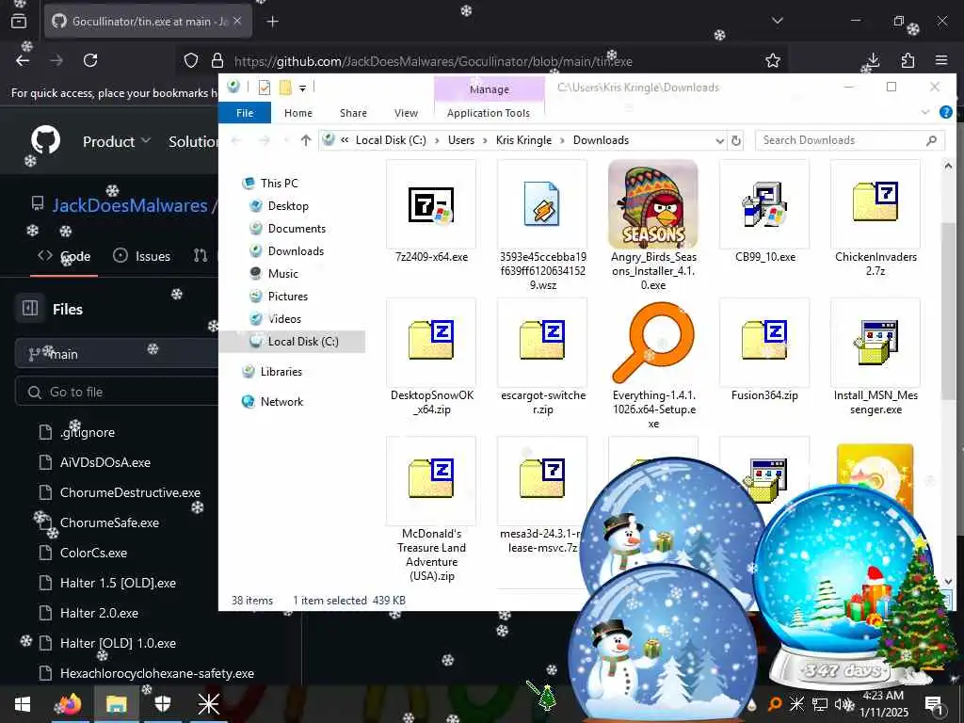Select Angry Birds Seasons installer thumbnail
The width and height of the screenshot is (964, 723).
[x=653, y=204]
